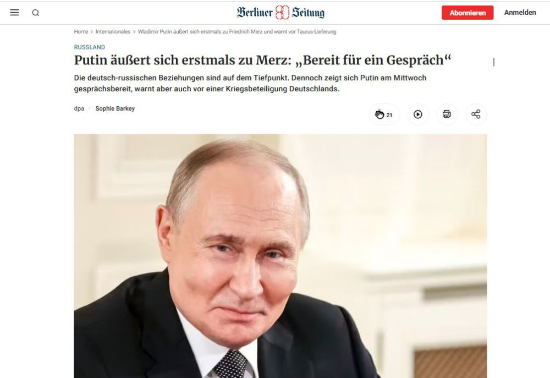Print the article via printer icon
The width and height of the screenshot is (550, 378).
coord(447,114)
